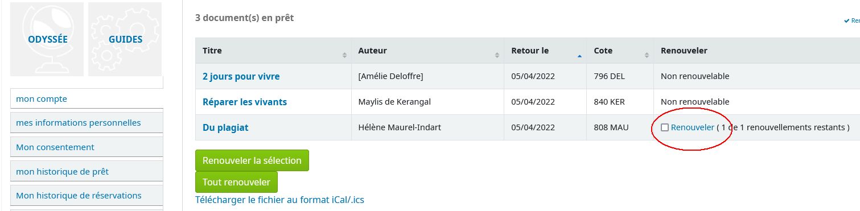Open Mon historique de réservations
This screenshot has height=211, width=860.
click(87, 196)
